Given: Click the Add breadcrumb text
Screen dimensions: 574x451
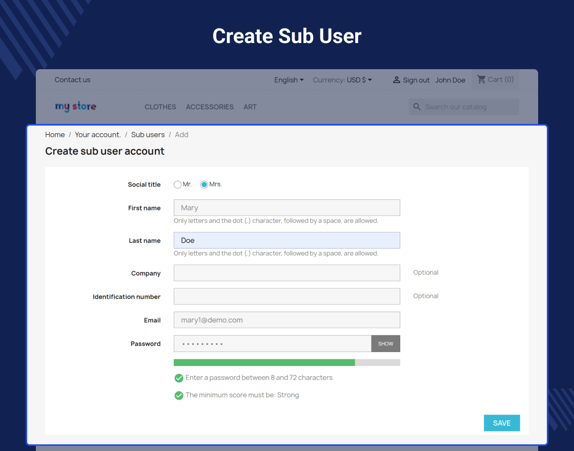Looking at the screenshot, I should click(x=181, y=135).
